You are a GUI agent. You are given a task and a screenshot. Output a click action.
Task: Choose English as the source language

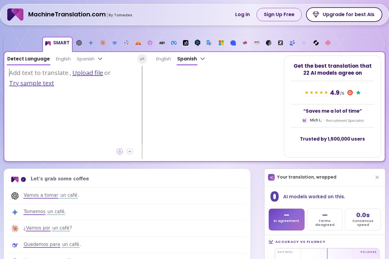(x=63, y=59)
